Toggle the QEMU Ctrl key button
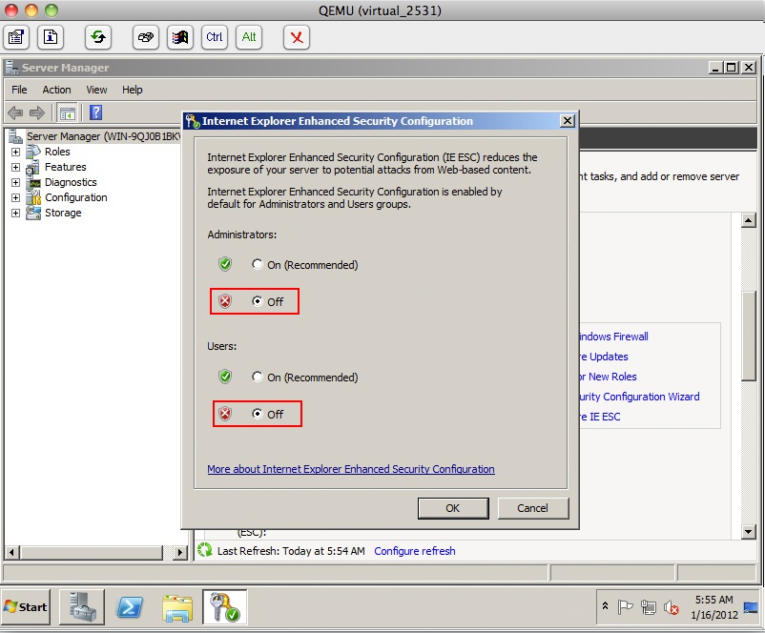Image resolution: width=765 pixels, height=633 pixels. 215,37
